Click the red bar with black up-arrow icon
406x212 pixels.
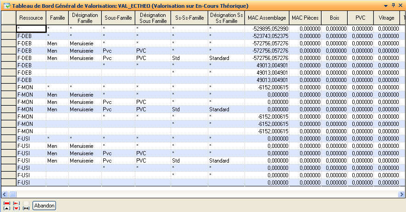pos(7,206)
